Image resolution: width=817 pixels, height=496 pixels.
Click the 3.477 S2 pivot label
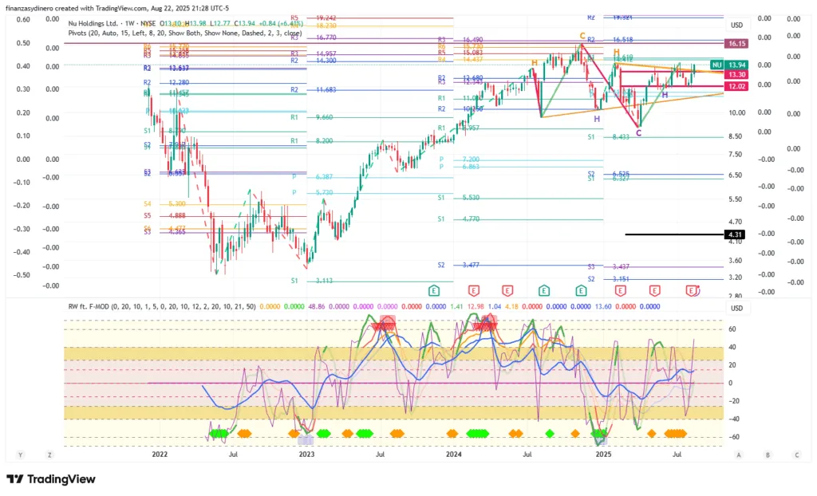(471, 266)
